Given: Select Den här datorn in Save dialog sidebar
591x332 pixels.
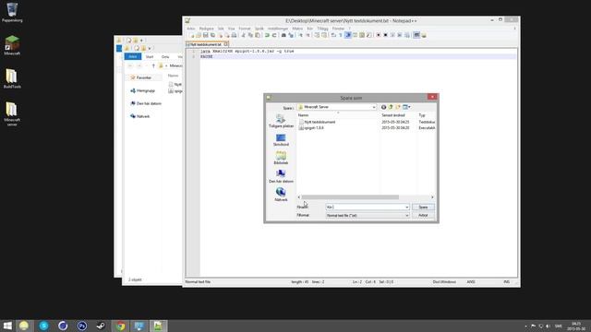Looking at the screenshot, I should pyautogui.click(x=281, y=176).
